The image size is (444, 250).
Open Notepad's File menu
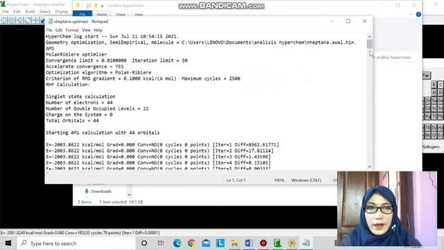pyautogui.click(x=49, y=30)
